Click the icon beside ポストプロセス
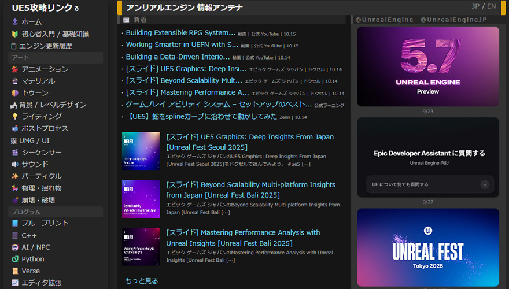509x289 pixels. click(14, 128)
